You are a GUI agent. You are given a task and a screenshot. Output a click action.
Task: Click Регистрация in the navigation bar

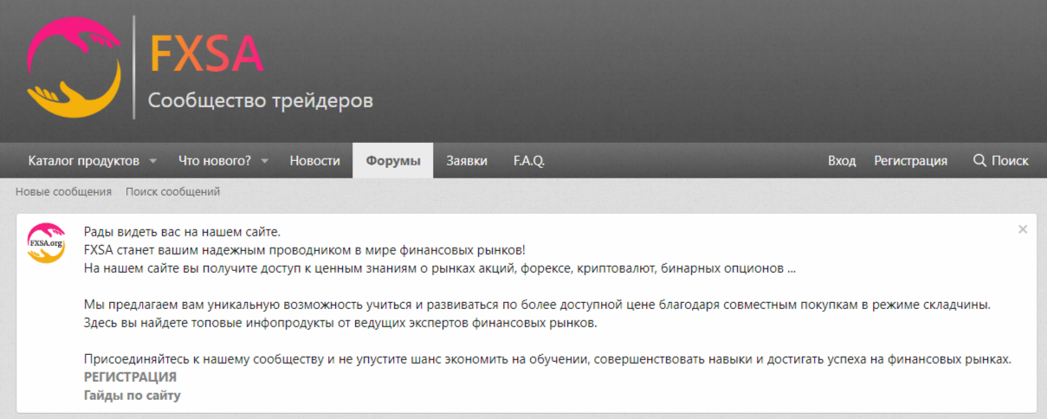point(910,160)
